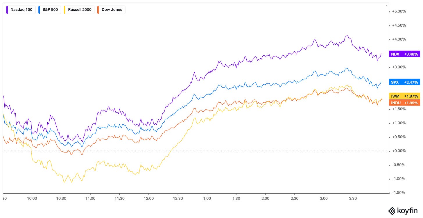Click the blue S&P 500 color bar
Image resolution: width=423 pixels, height=218 pixels.
tap(40, 10)
